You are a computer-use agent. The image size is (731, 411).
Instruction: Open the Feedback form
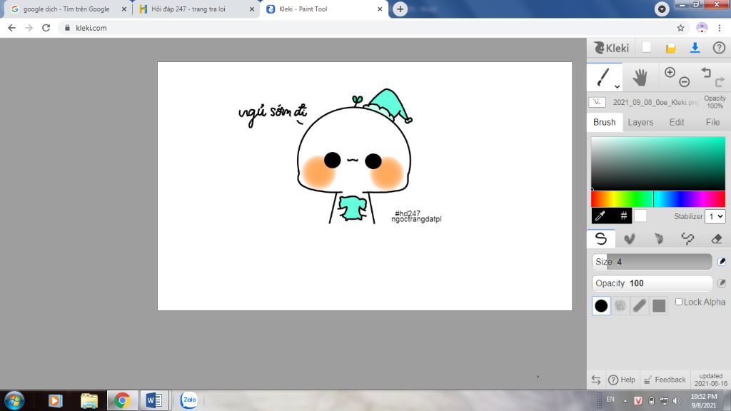(665, 380)
